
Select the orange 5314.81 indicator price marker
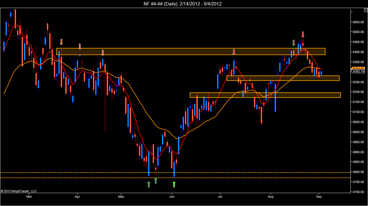[x=359, y=68]
